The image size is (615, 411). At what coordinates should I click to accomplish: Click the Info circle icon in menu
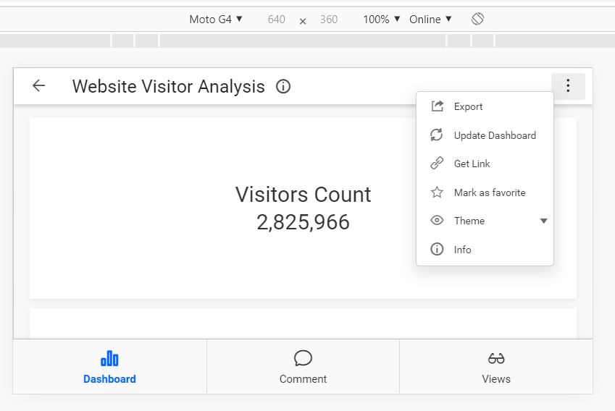tap(437, 249)
